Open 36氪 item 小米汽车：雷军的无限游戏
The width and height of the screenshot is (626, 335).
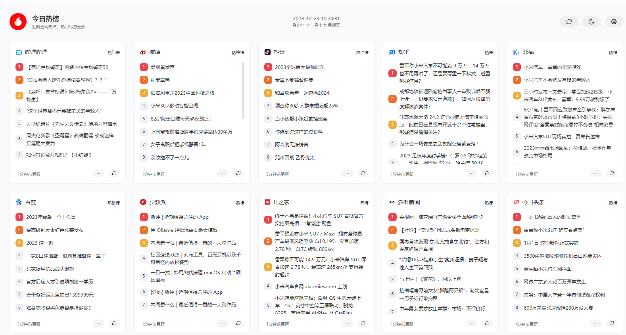(552, 67)
